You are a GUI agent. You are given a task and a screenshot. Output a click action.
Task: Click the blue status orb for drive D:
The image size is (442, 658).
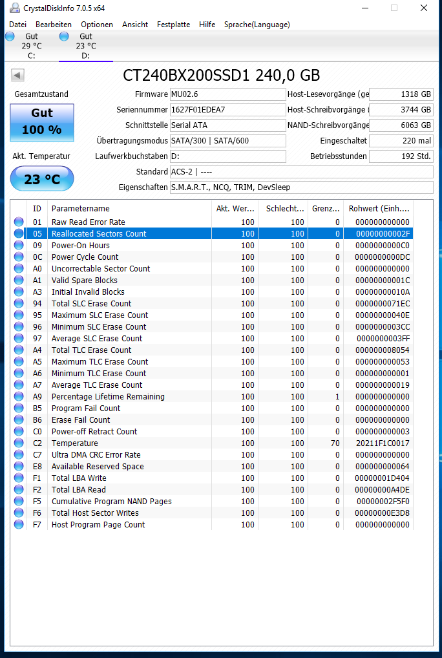click(x=64, y=36)
